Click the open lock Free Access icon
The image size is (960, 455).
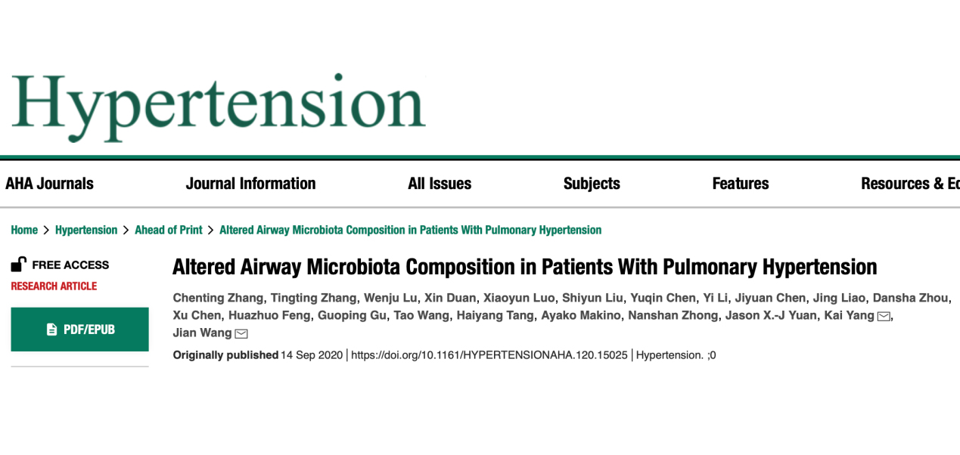coord(18,265)
